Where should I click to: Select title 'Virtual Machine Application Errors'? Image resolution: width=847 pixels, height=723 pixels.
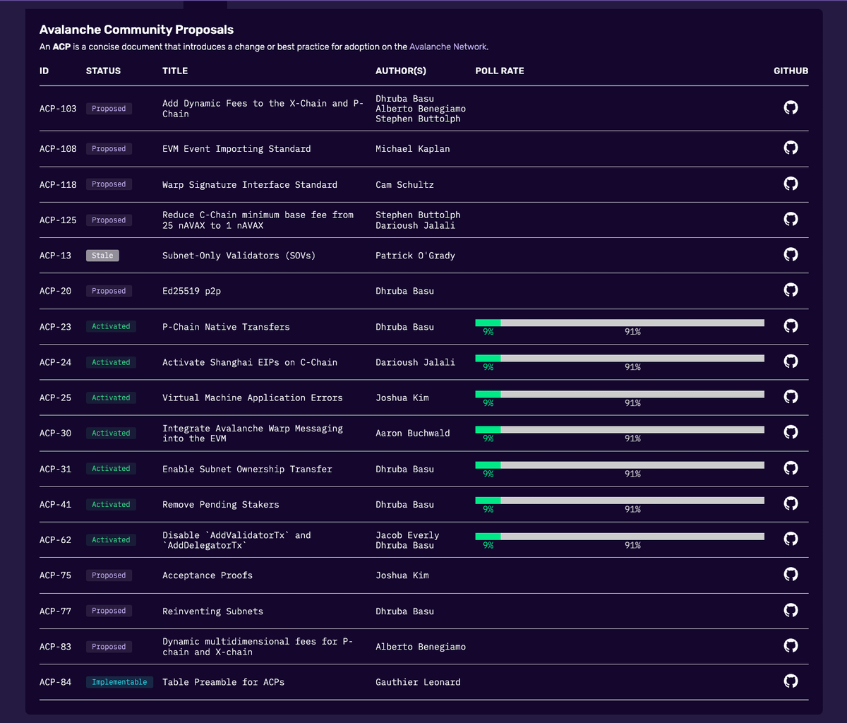253,398
